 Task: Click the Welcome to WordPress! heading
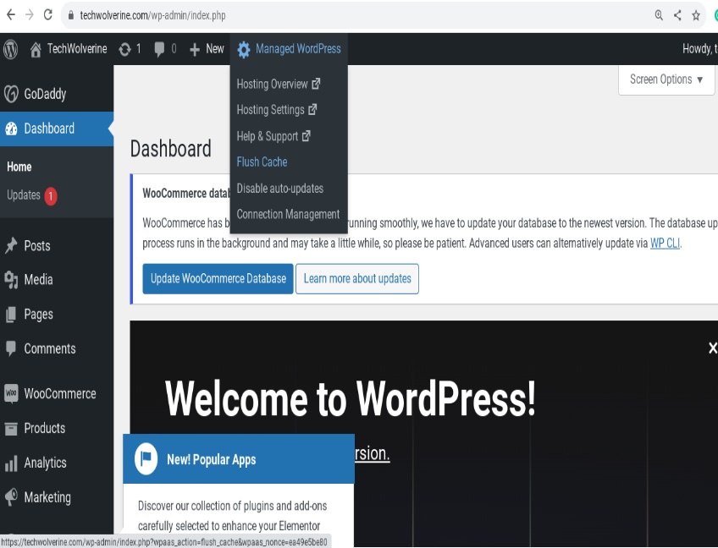pos(350,398)
